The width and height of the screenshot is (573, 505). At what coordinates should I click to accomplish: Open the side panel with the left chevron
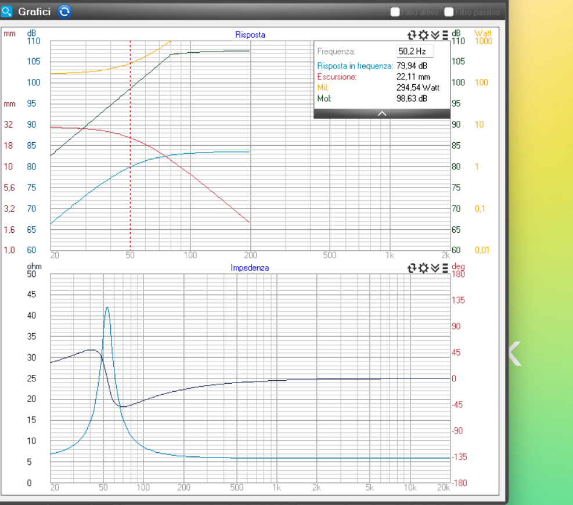pyautogui.click(x=516, y=353)
